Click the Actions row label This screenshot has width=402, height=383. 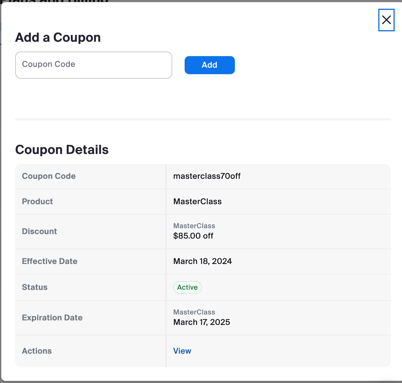click(37, 351)
